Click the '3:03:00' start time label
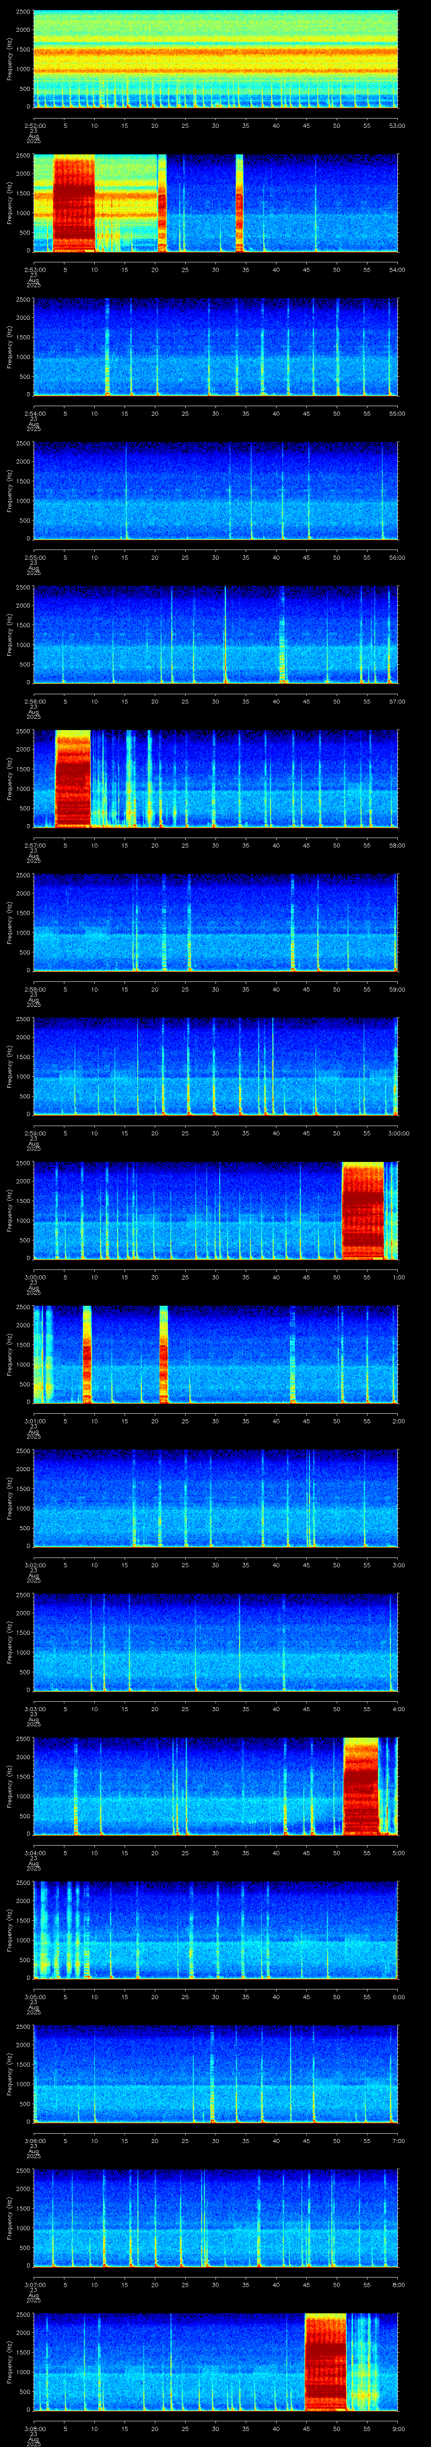Image resolution: width=431 pixels, height=2447 pixels. [x=34, y=1708]
